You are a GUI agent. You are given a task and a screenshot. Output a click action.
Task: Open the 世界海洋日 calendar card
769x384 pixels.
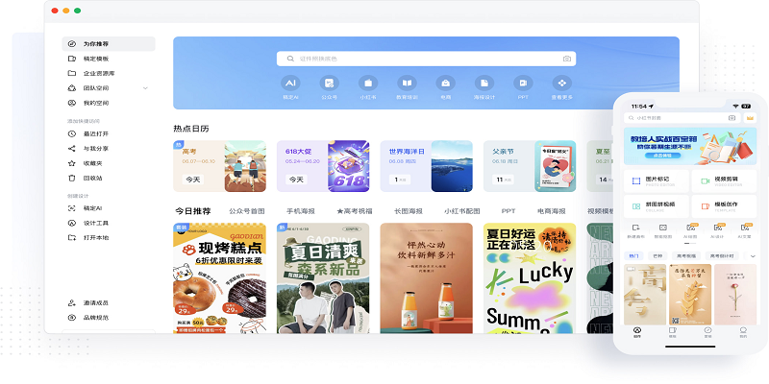(x=426, y=166)
